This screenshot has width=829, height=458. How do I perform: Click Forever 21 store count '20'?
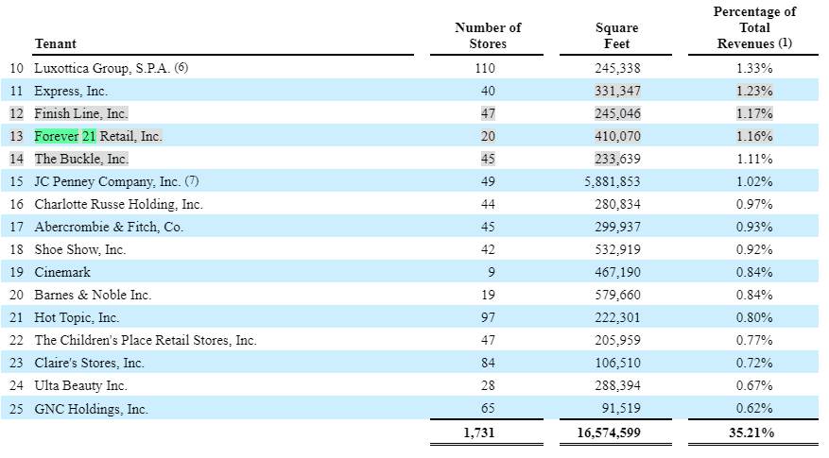pos(488,137)
